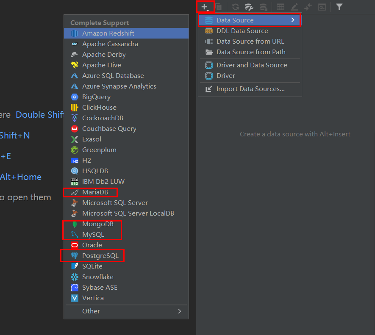Viewport: 375px width, 335px height.
Task: Click the Edit pencil toolbar icon
Action: (x=294, y=7)
